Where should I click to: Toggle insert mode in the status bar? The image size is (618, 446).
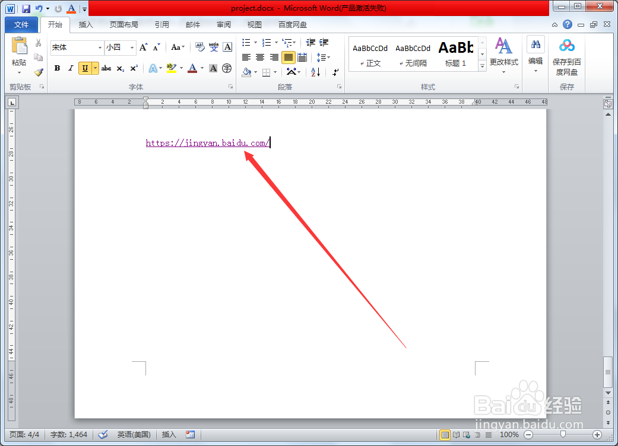(169, 435)
